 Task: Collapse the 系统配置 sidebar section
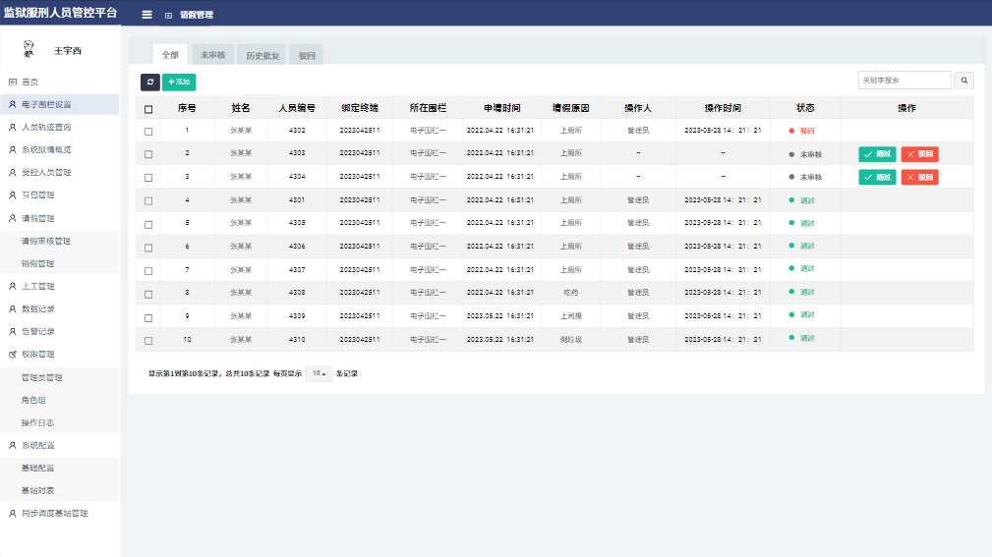coord(38,445)
